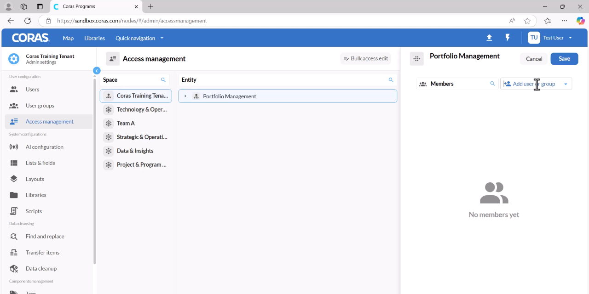
Task: Open AI configuration in sidebar
Action: point(49,147)
